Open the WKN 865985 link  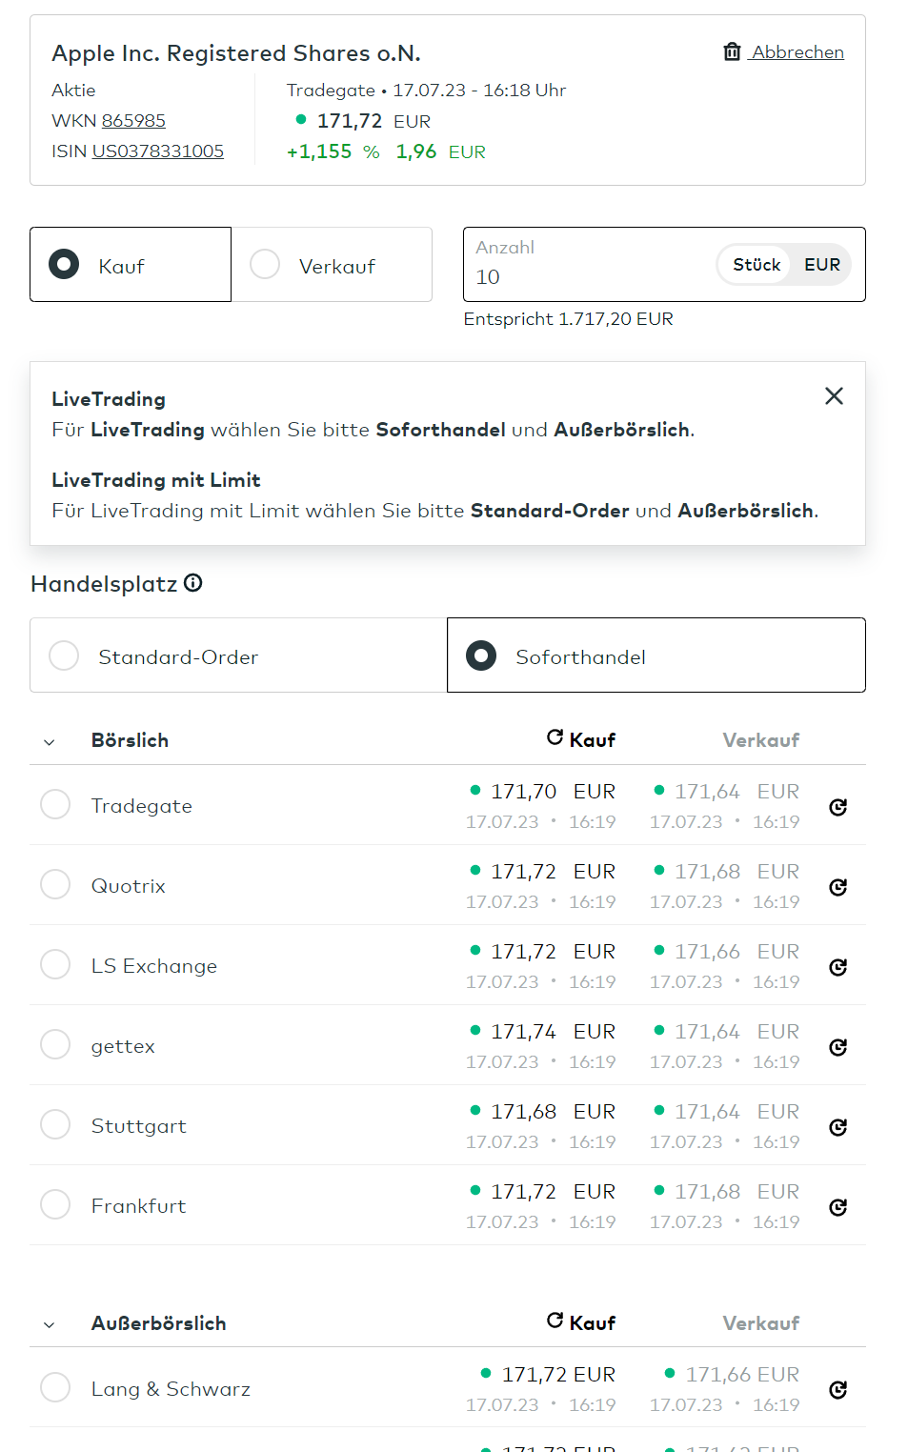(x=133, y=121)
